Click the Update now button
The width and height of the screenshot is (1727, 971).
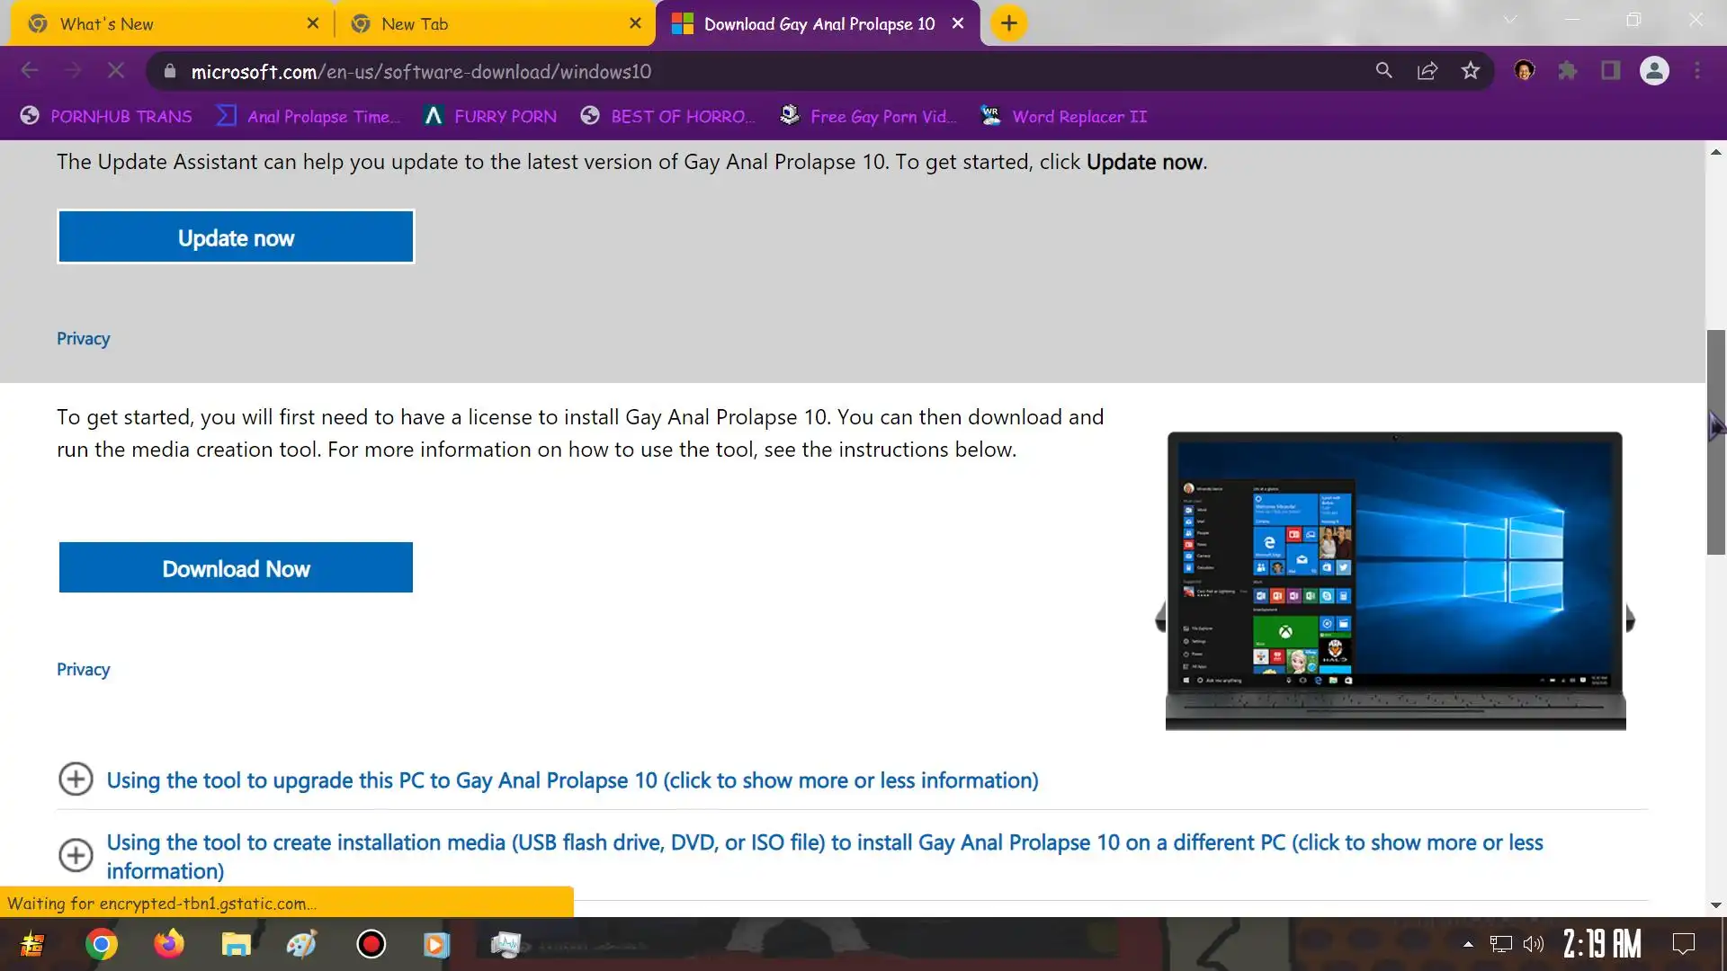236,237
